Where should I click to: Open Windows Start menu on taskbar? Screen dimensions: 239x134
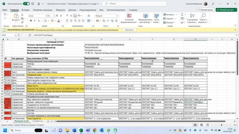coord(5,130)
